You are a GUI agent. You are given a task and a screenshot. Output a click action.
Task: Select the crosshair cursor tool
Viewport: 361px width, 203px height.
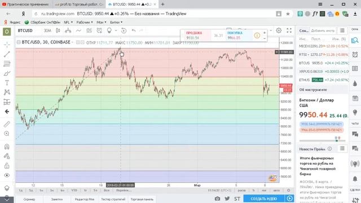pyautogui.click(x=7, y=45)
